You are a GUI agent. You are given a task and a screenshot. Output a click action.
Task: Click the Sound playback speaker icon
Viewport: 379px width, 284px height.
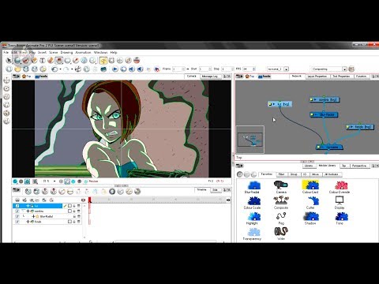[x=132, y=69]
